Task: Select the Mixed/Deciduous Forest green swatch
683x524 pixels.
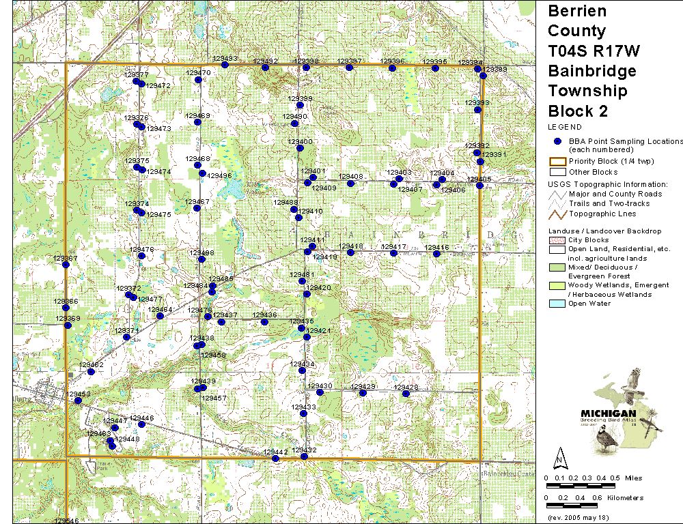Action: [x=558, y=267]
